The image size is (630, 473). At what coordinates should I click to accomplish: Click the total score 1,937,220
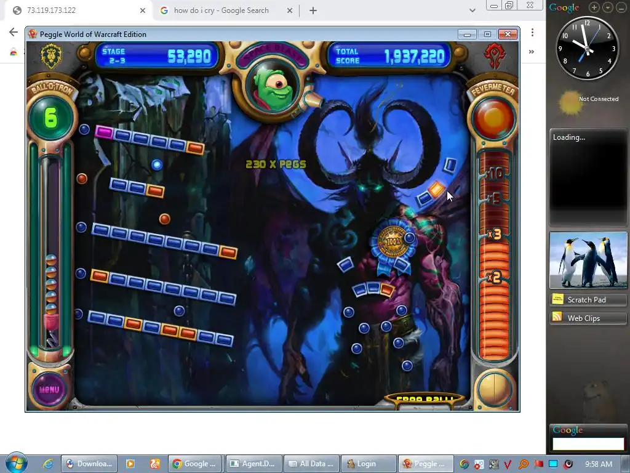click(x=414, y=57)
